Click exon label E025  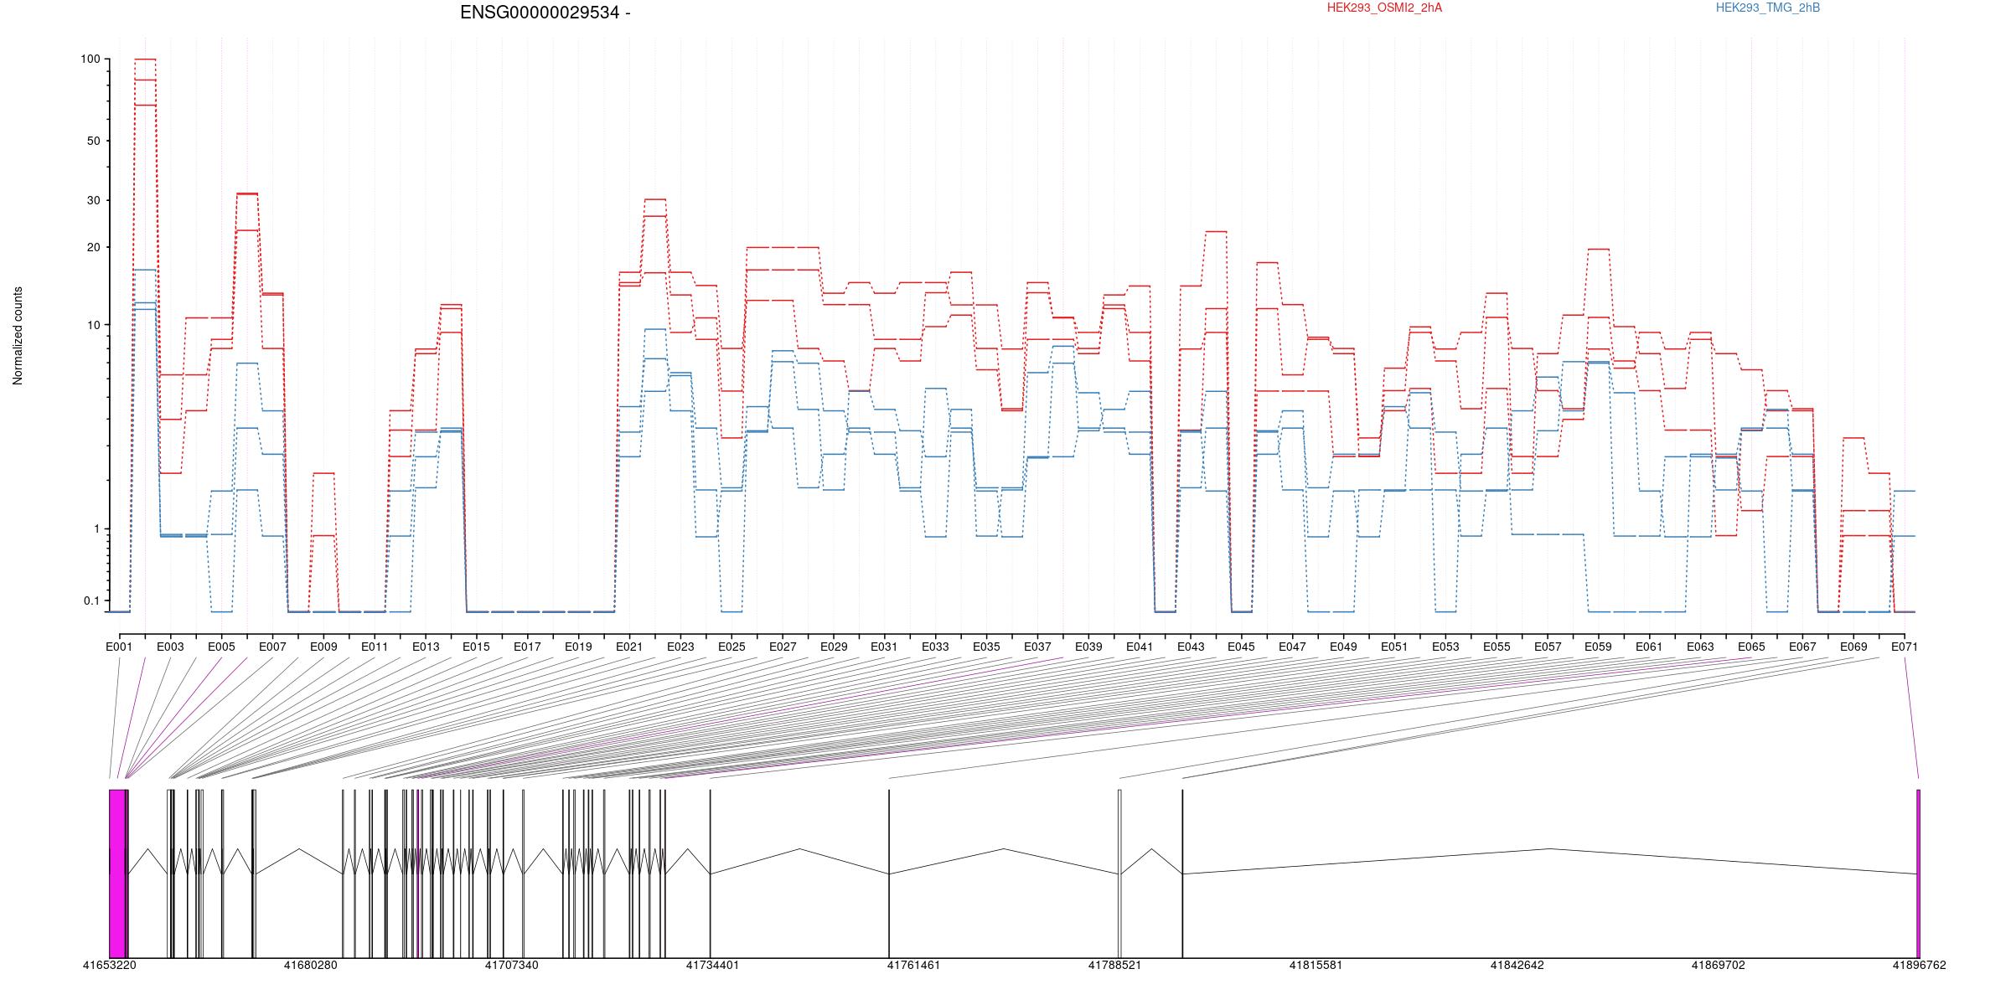(732, 647)
